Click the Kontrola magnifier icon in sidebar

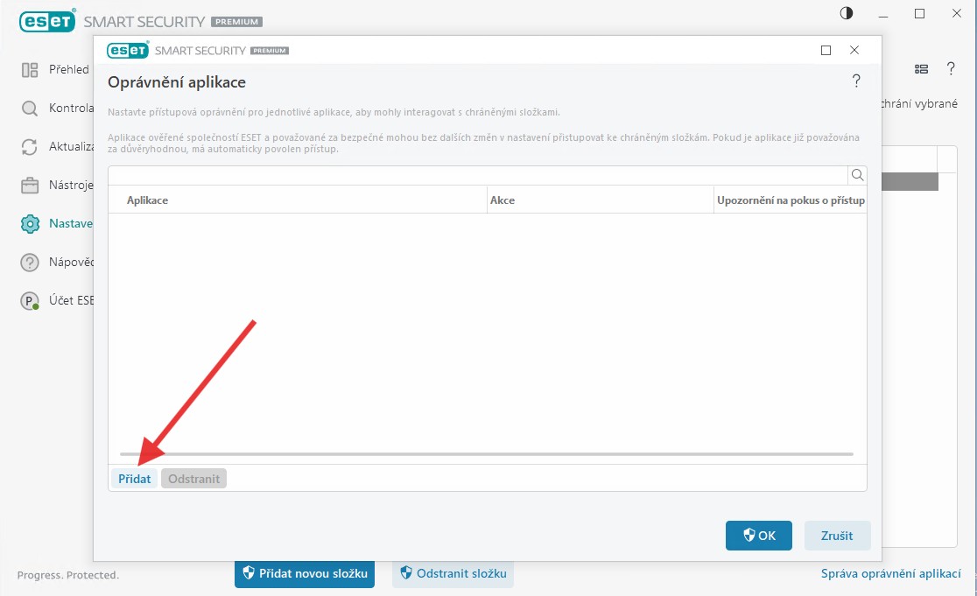[x=30, y=109]
